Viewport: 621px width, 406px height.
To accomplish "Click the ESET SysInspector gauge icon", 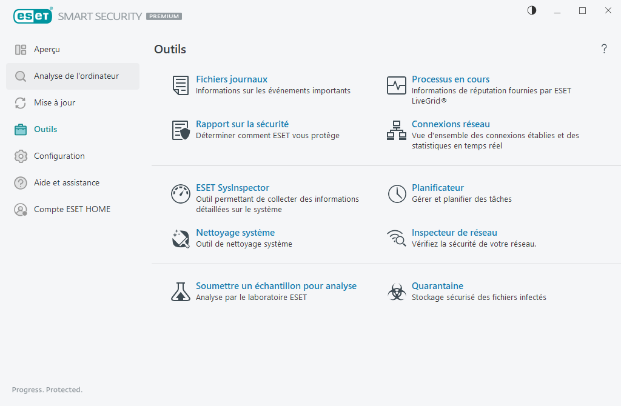I will click(x=181, y=194).
